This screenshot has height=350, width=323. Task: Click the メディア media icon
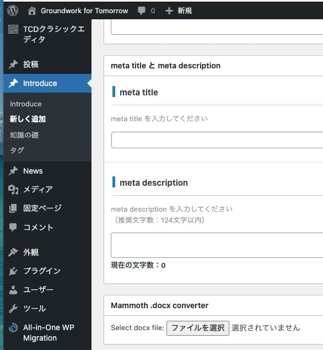pyautogui.click(x=13, y=190)
